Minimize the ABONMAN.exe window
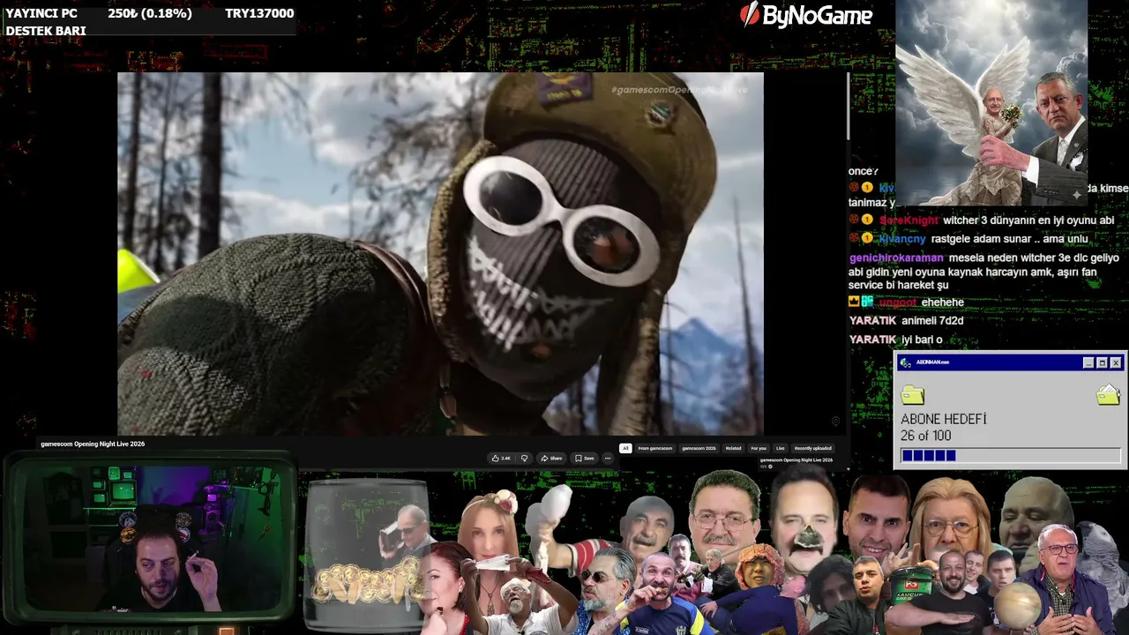The image size is (1129, 635). (x=1088, y=362)
